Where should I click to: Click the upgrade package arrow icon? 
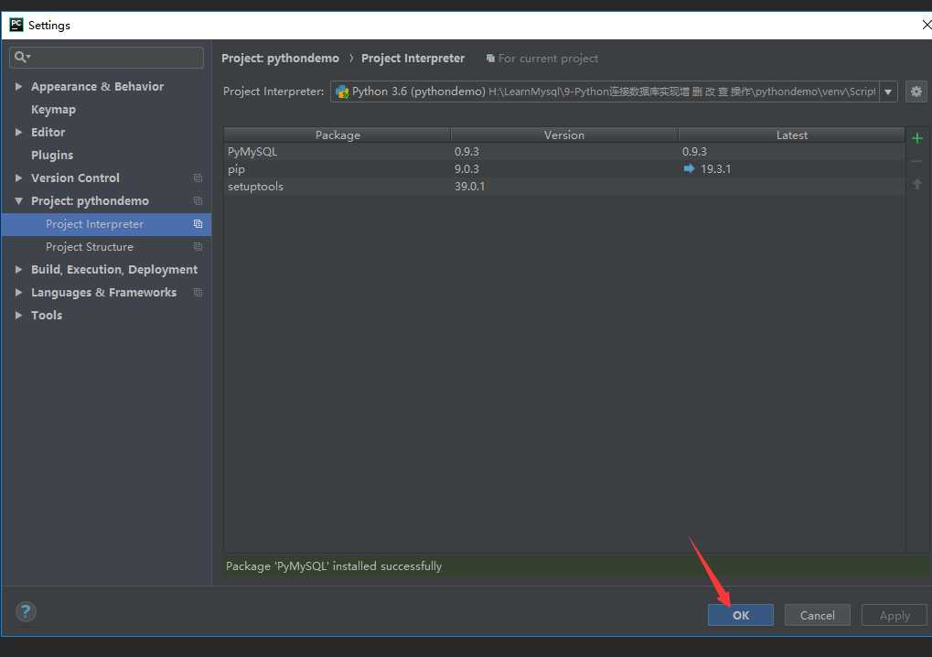point(917,184)
